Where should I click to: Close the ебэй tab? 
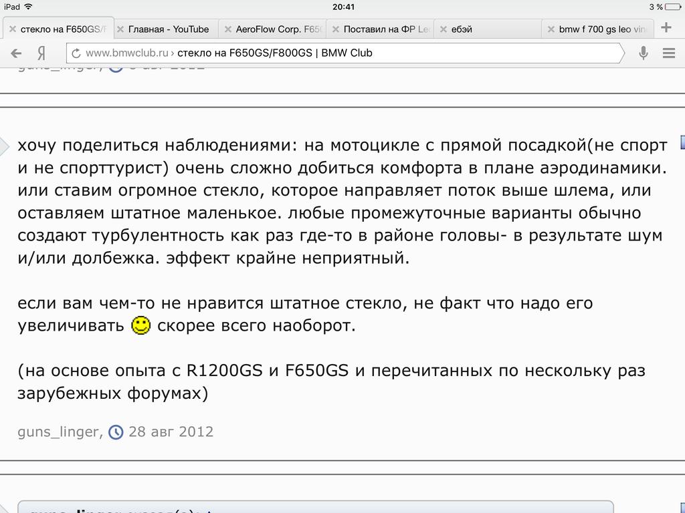tap(444, 29)
